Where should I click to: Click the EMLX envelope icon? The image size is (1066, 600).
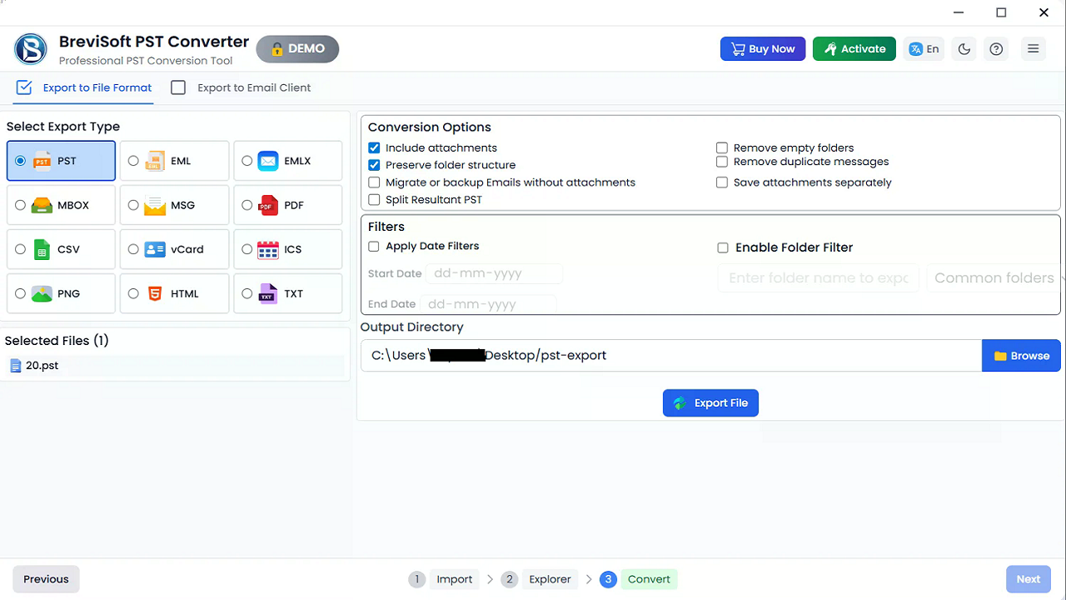(268, 162)
